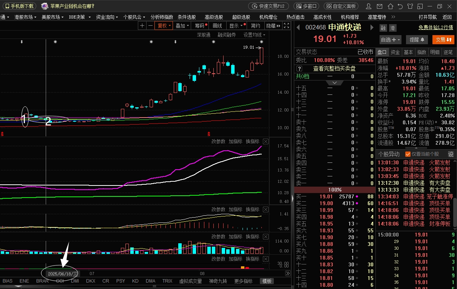
Task: Select the 神奇九转 indicator
Action: 218,281
